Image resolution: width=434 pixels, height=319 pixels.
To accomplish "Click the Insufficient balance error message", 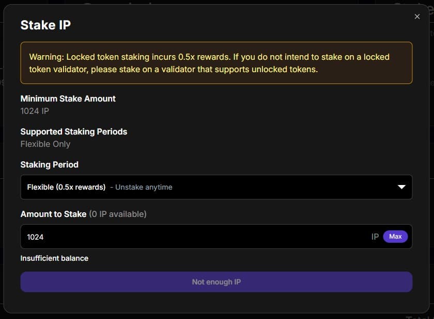I will (x=54, y=258).
